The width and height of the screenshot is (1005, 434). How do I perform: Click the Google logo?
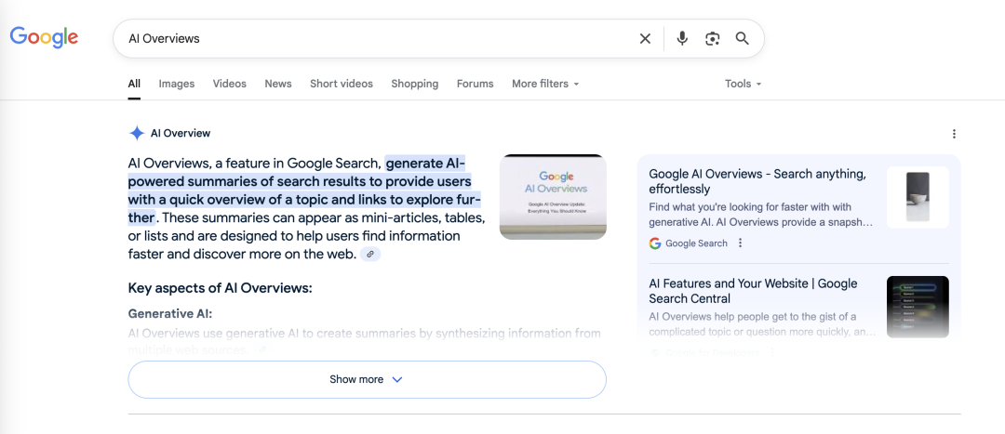click(44, 37)
